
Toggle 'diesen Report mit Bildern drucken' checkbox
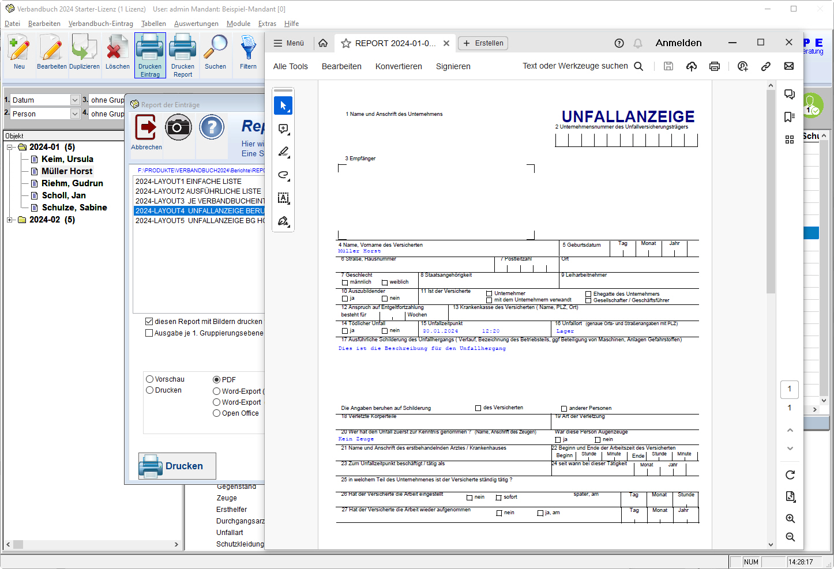149,322
